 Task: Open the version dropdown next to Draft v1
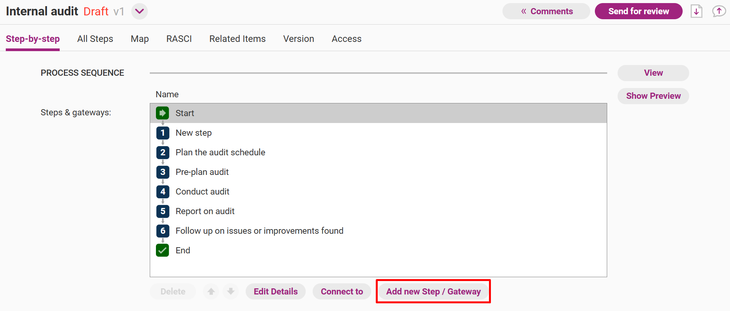click(139, 11)
